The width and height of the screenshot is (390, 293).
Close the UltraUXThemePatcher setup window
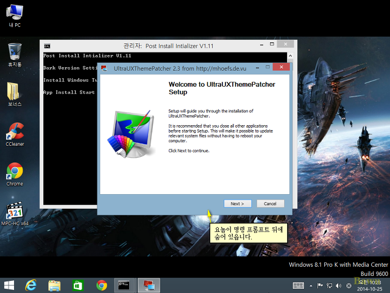pyautogui.click(x=282, y=67)
